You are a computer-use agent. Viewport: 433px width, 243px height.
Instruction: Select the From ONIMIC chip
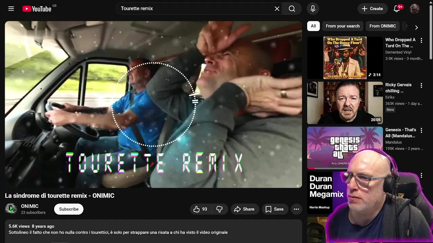(x=383, y=26)
